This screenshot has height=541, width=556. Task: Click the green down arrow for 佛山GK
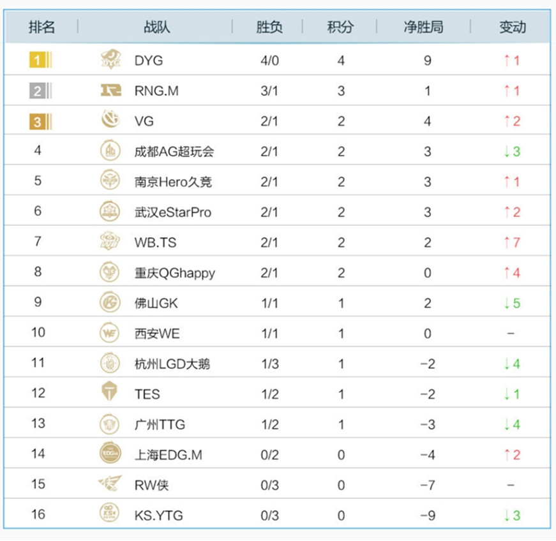coord(507,303)
